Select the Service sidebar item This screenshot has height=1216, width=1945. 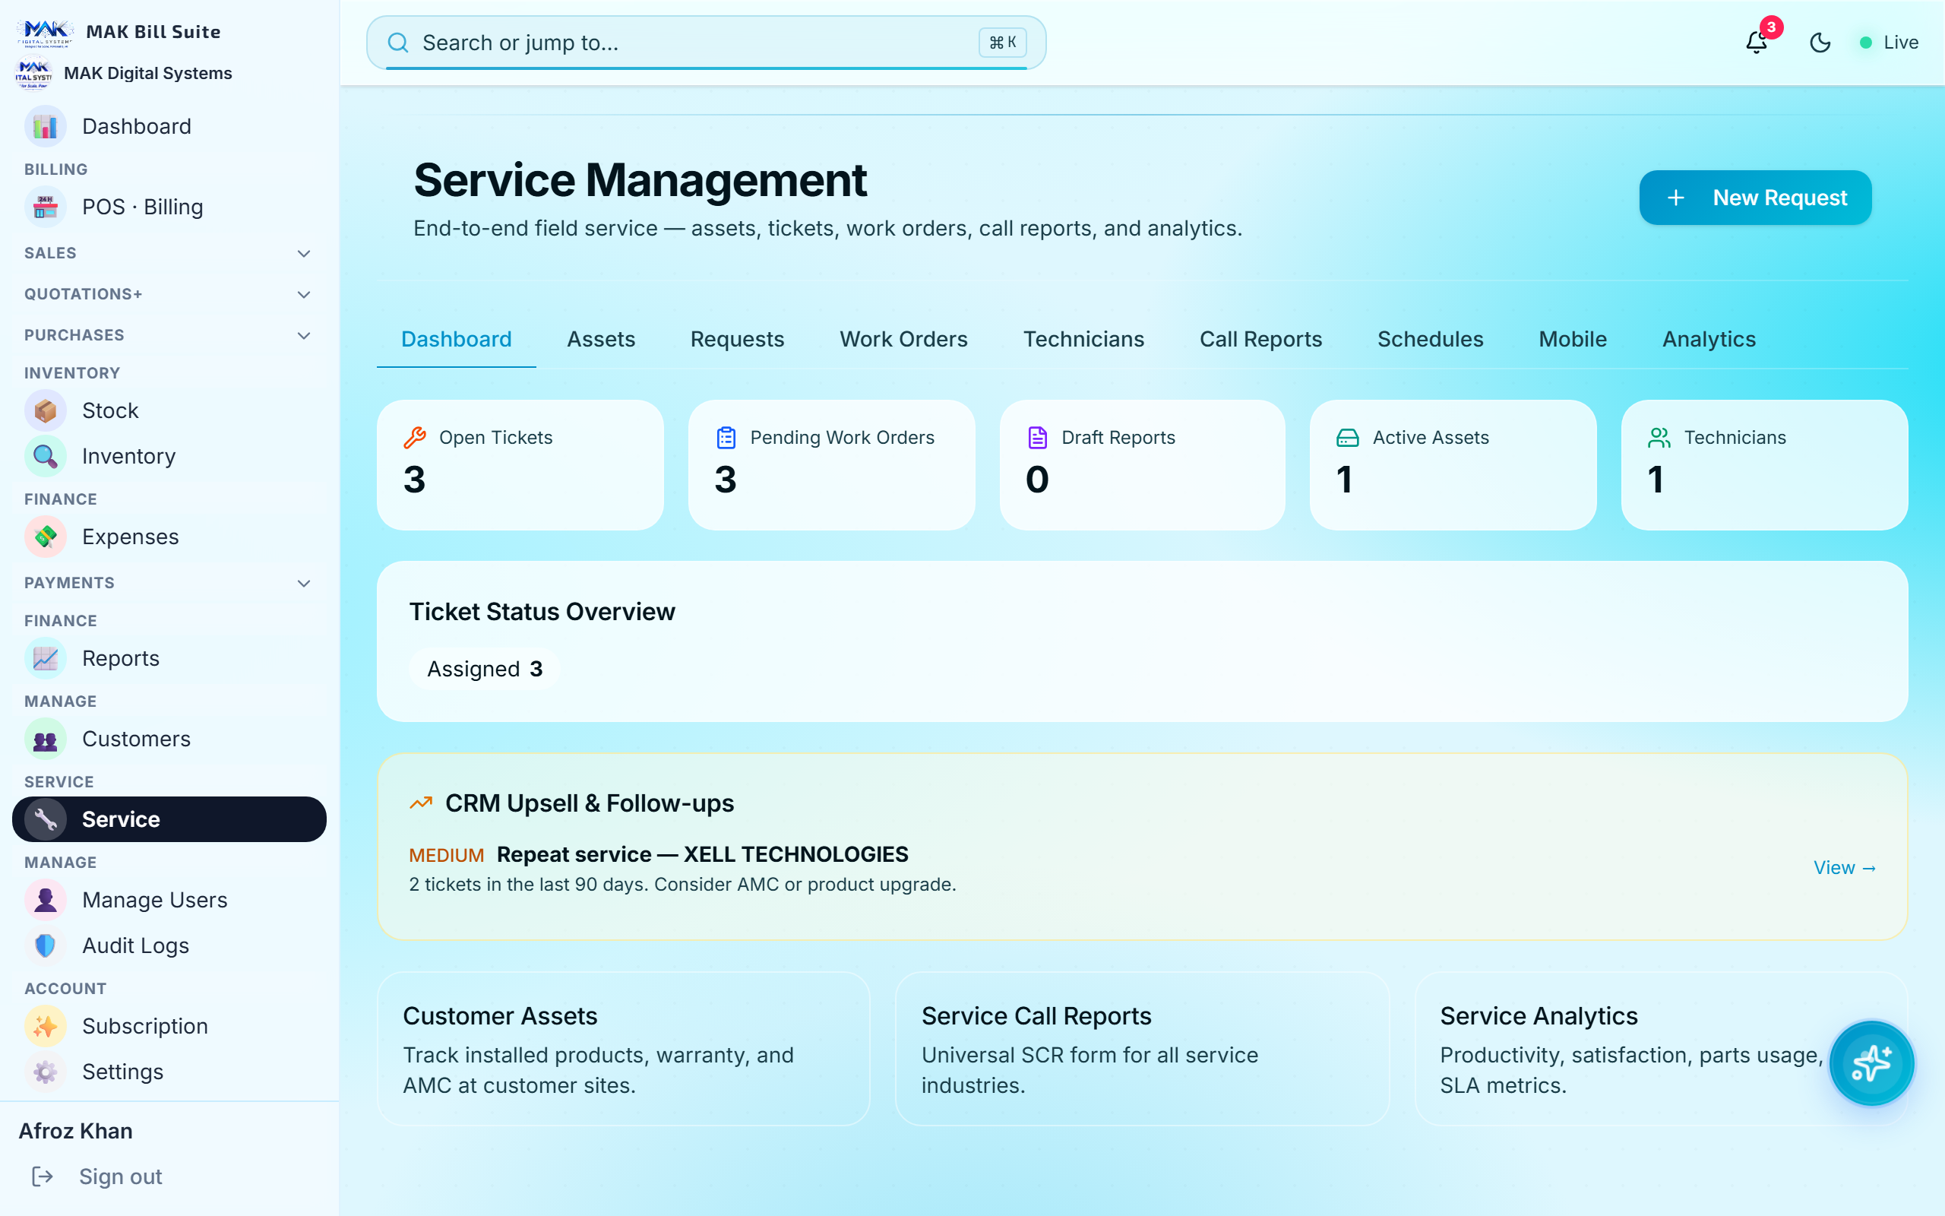point(169,819)
